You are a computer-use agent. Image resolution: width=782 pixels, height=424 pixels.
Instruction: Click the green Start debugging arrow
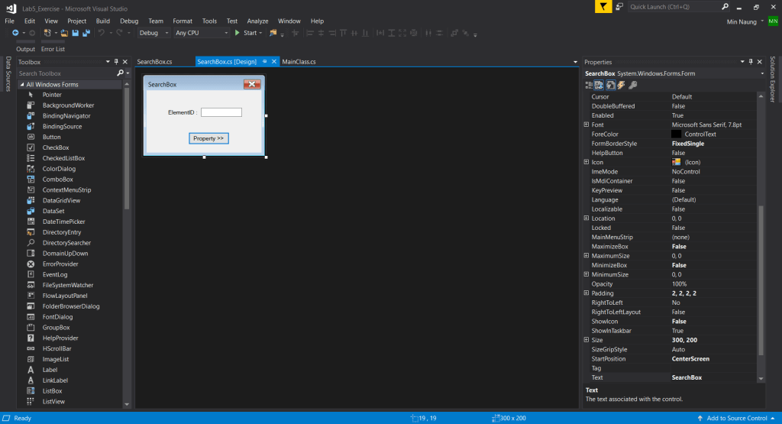238,33
